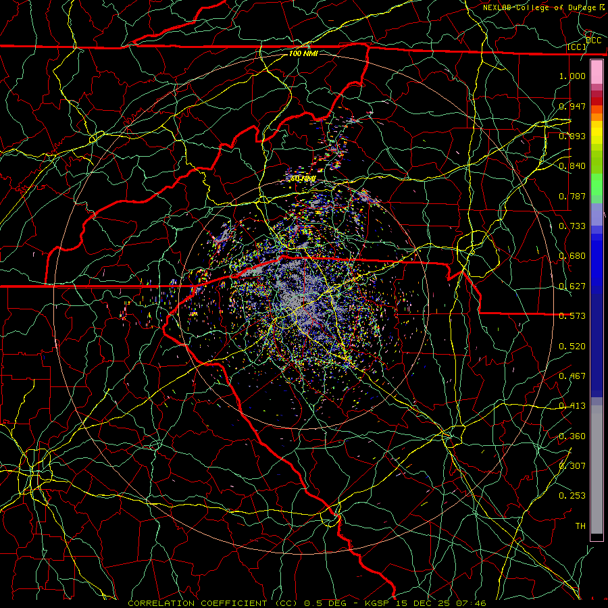Click the 0.733 scale value
This screenshot has height=608, width=608.
[572, 226]
